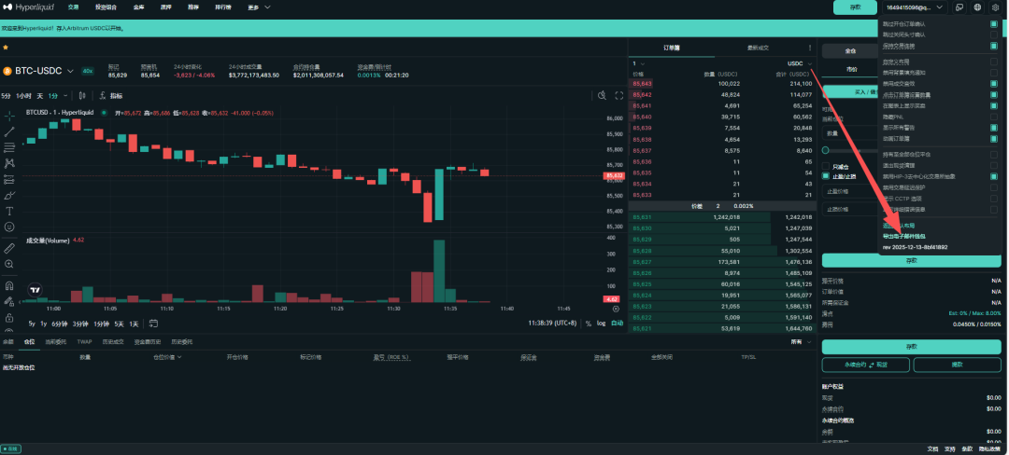Click the globe language icon
1009x455 pixels.
pos(977,7)
